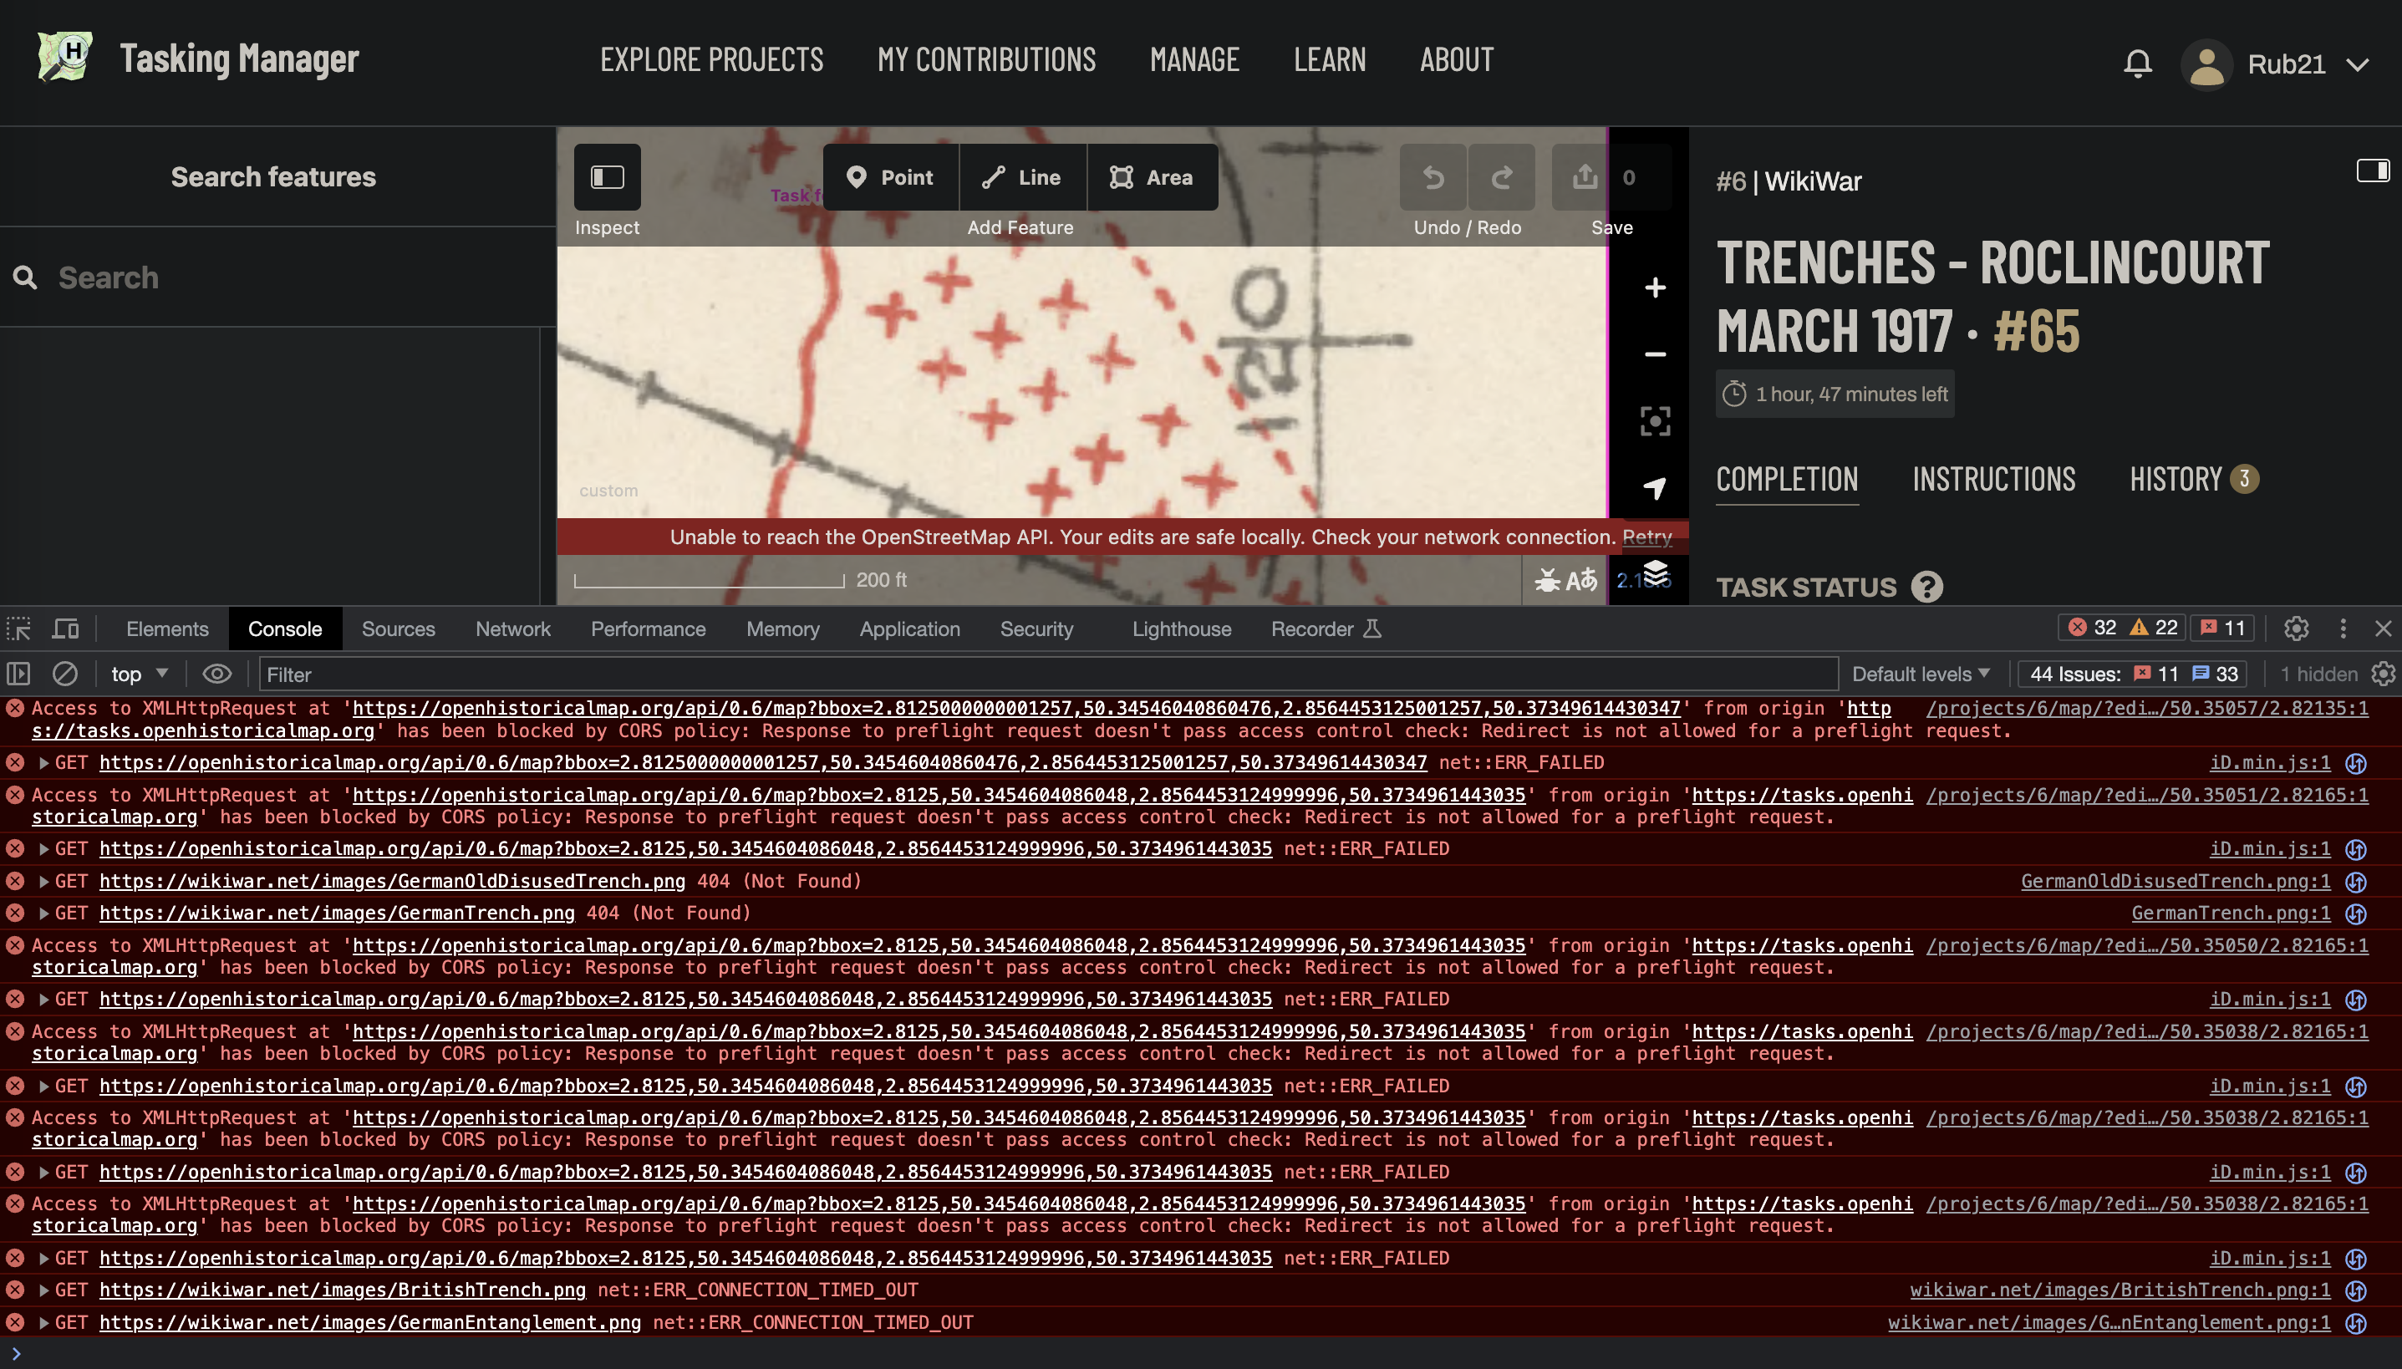Open the Instructions tab for task #65
The image size is (2402, 1369).
coord(1993,480)
